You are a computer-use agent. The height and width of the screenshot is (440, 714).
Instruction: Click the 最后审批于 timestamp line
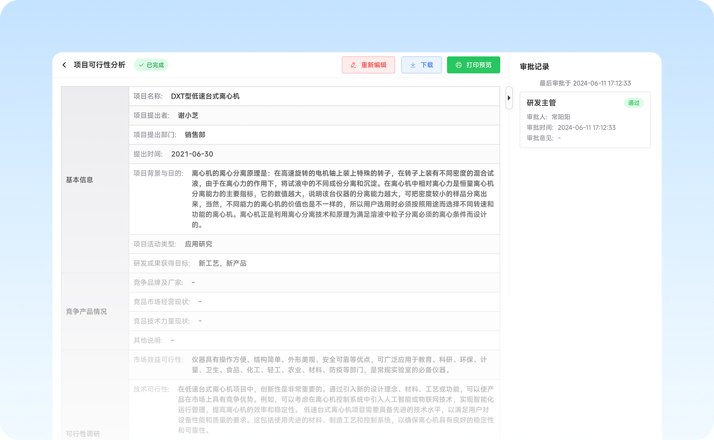(585, 83)
